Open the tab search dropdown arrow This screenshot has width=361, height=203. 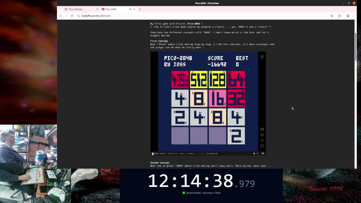pos(60,9)
